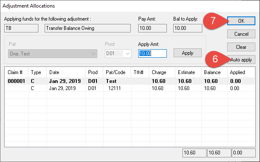
Task: Click the bold date Jan 29, 2019
Action: coord(65,81)
